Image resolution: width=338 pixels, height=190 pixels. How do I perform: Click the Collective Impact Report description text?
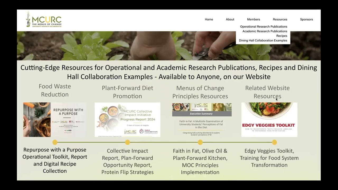128,161
